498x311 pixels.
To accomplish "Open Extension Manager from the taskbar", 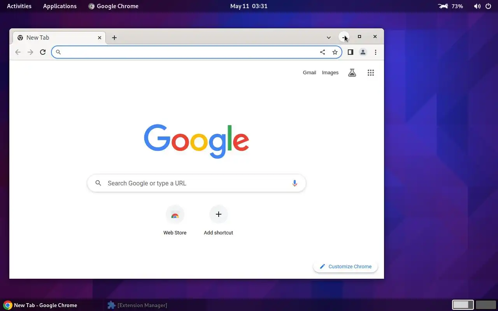I will pyautogui.click(x=137, y=305).
